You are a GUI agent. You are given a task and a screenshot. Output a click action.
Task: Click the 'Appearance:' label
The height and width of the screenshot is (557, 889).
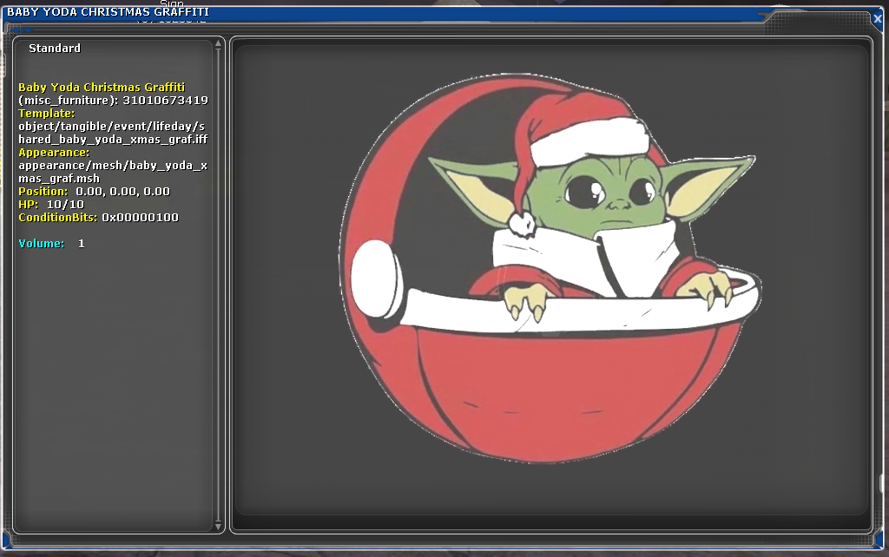(x=54, y=153)
